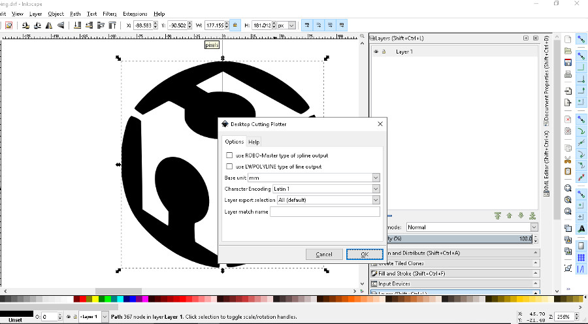Enable use ROBO-Master type of spline output
The width and height of the screenshot is (588, 324).
pyautogui.click(x=229, y=155)
